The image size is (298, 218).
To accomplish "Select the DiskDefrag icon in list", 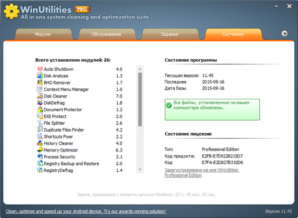I will click(40, 103).
